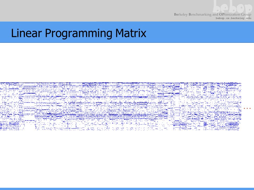Click the blue sparse matrix image
The height and width of the screenshot is (190, 254).
click(x=121, y=106)
